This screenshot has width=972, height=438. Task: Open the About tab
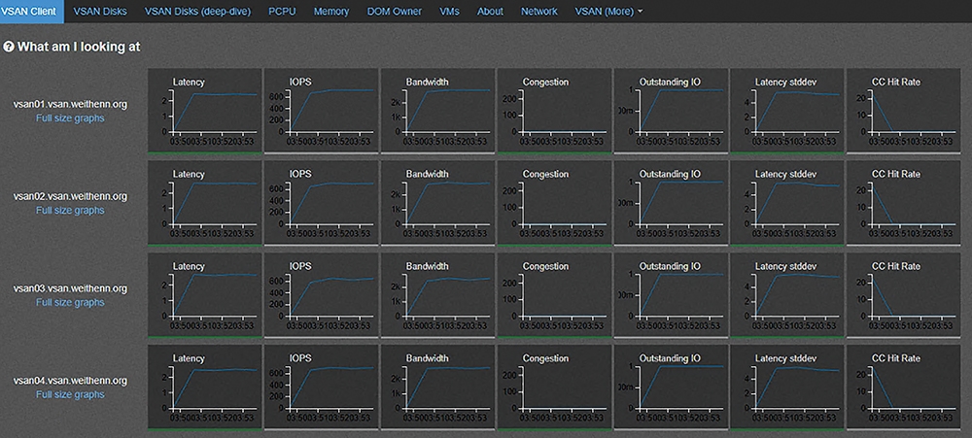click(x=490, y=11)
